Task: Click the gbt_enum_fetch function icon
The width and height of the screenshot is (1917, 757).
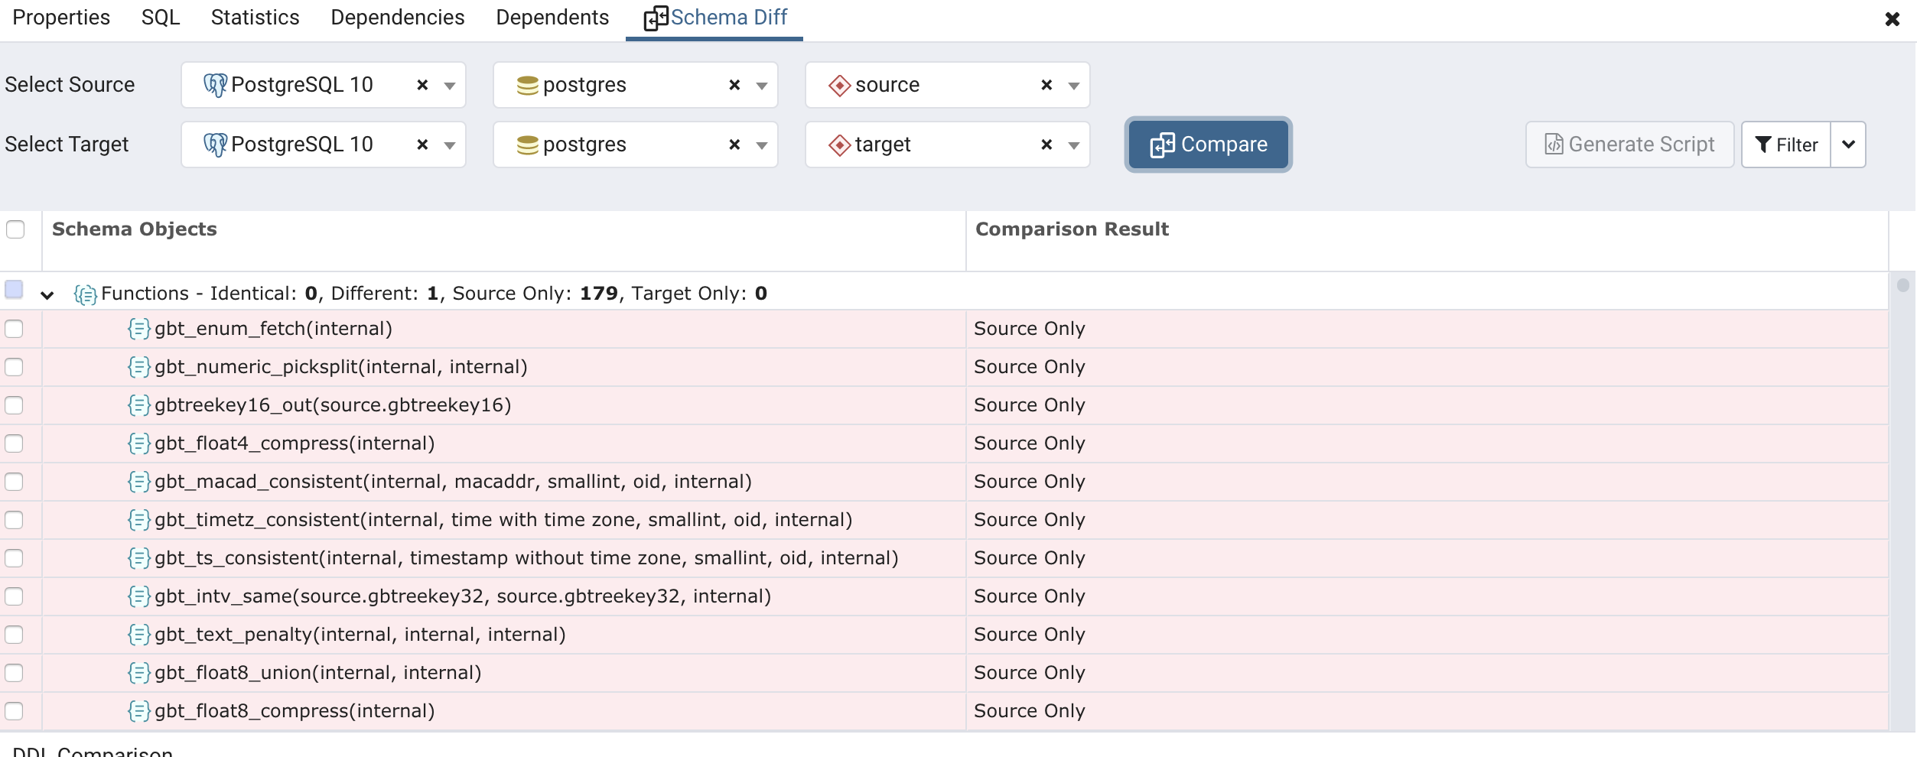Action: point(138,329)
